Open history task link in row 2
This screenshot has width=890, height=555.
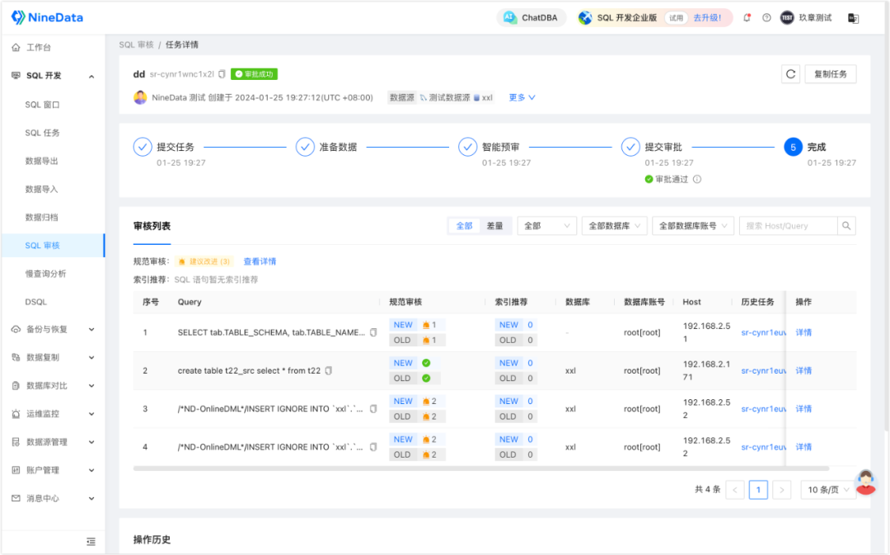[x=763, y=370]
